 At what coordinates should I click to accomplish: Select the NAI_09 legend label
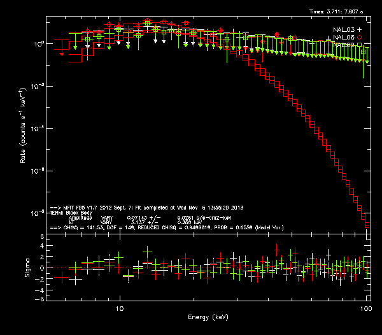(343, 45)
